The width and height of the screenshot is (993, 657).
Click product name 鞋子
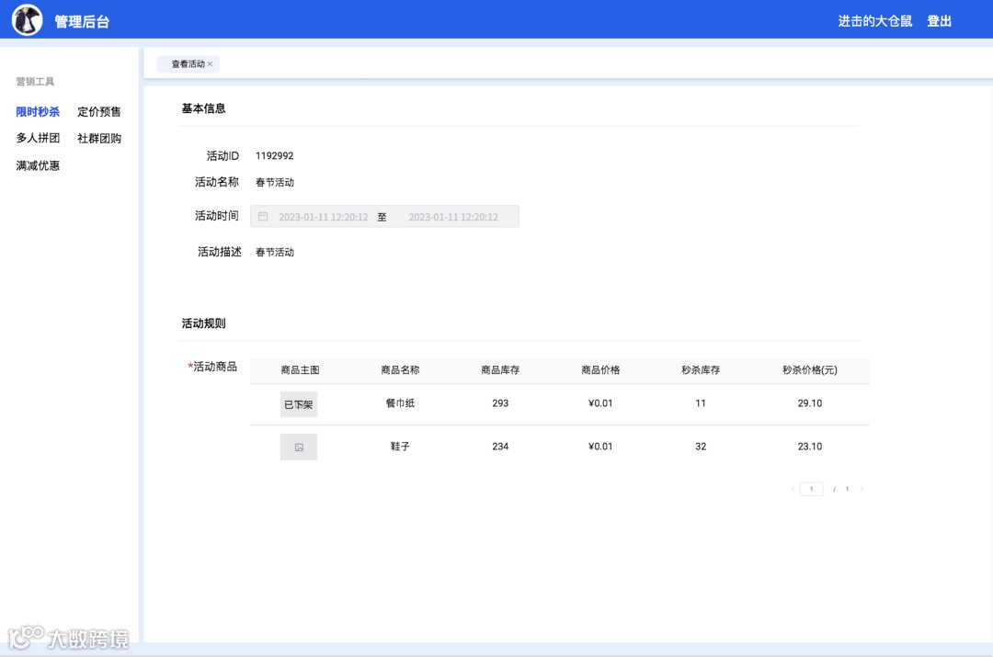pos(400,447)
